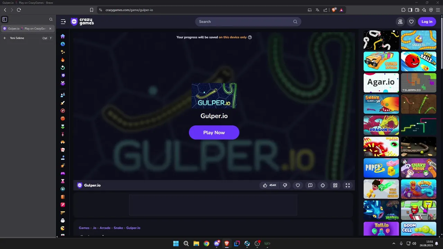The width and height of the screenshot is (443, 249).
Task: Show hidden tray icons chevron
Action: click(x=394, y=243)
